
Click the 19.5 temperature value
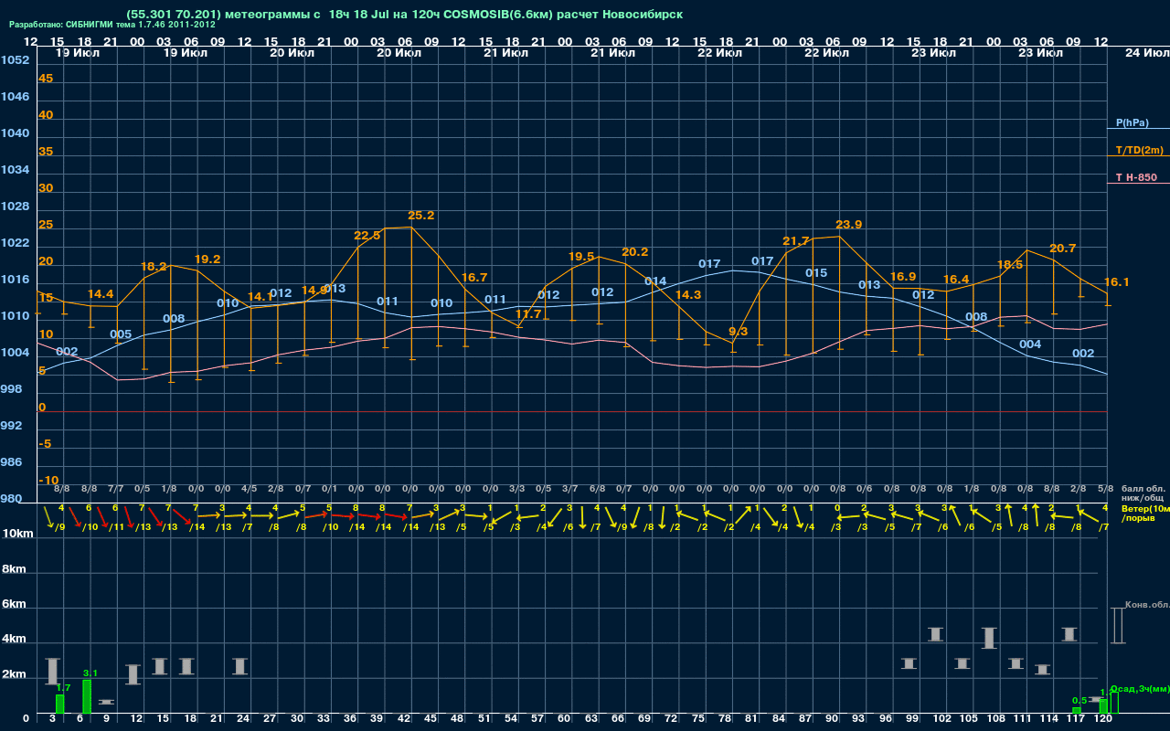point(581,257)
